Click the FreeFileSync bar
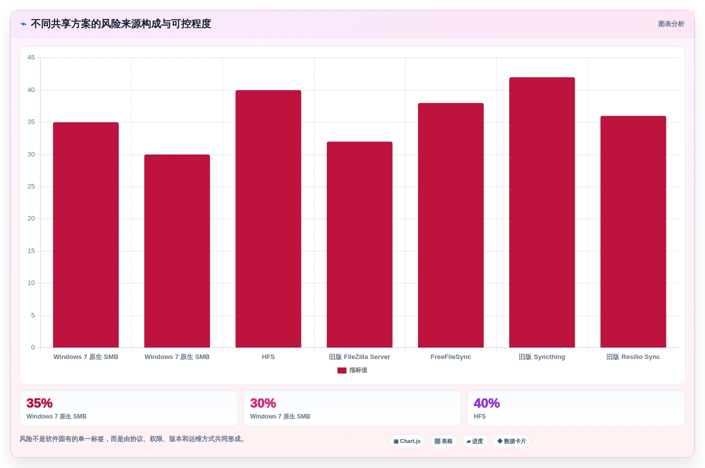705x468 pixels. (451, 225)
